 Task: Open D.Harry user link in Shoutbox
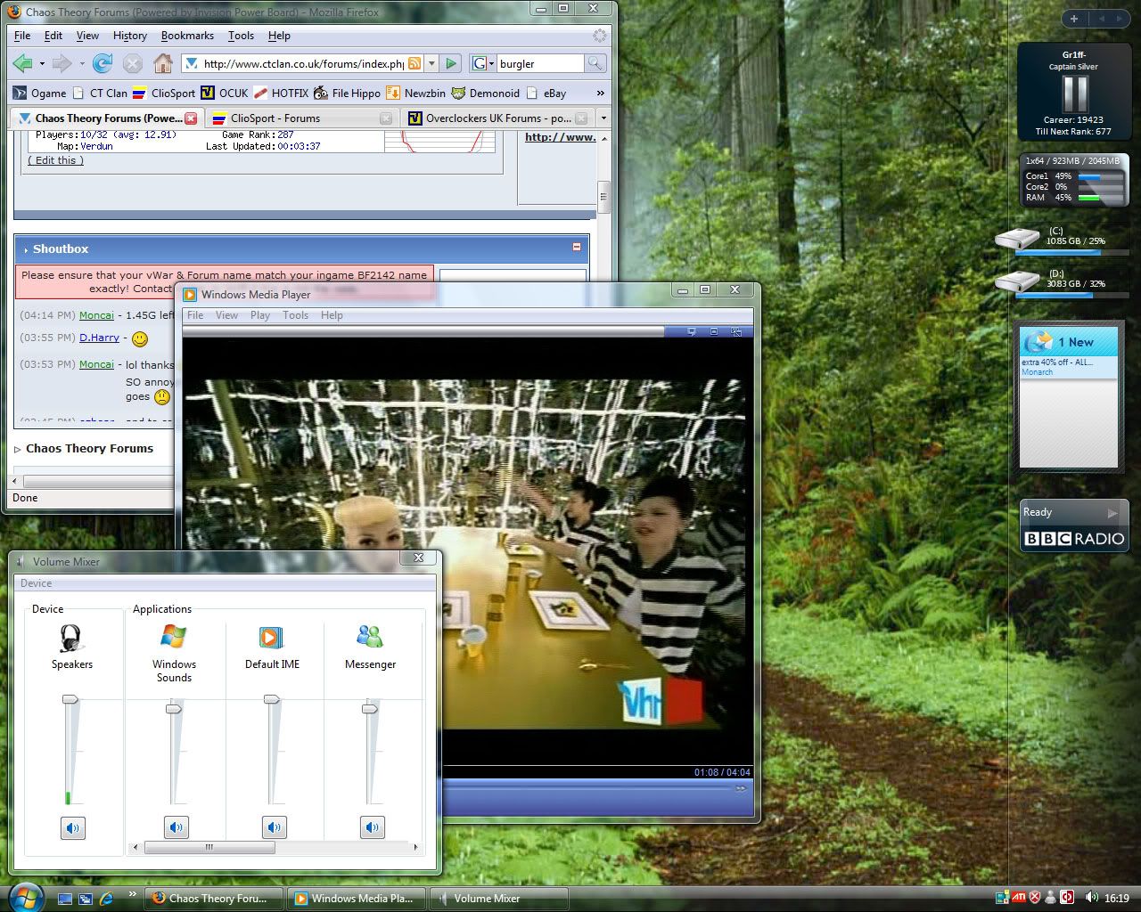tap(99, 338)
